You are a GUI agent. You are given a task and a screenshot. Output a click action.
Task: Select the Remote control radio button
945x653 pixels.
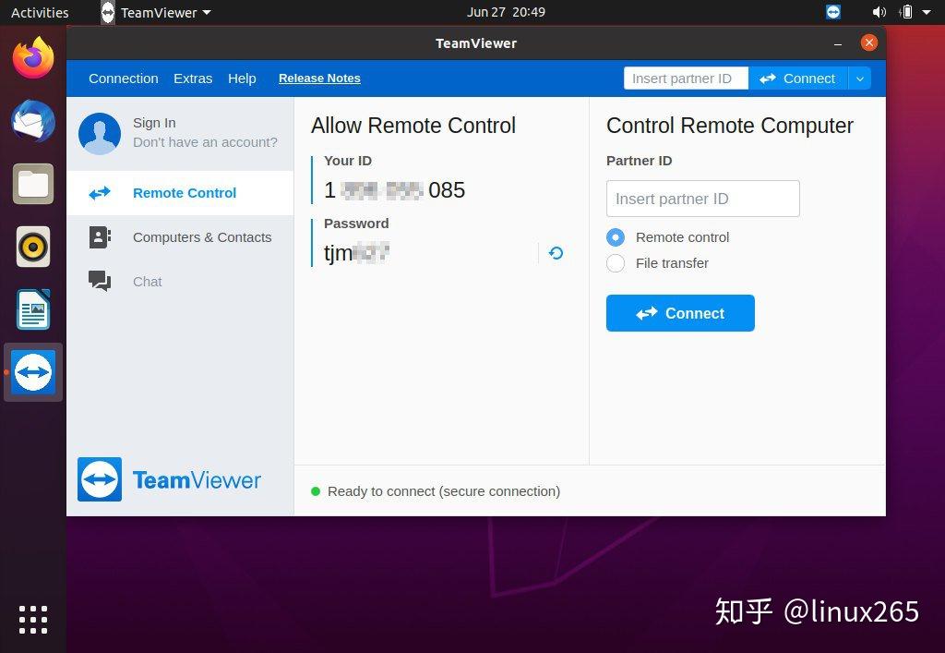(x=615, y=237)
